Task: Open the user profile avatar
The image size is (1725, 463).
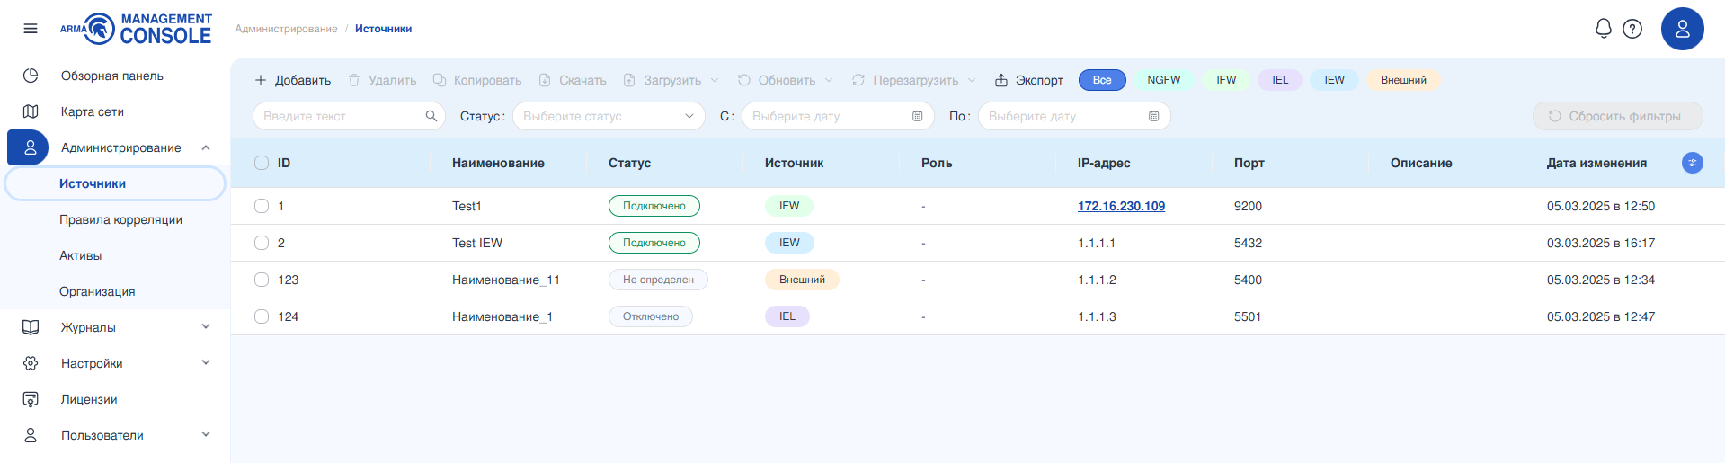Action: pos(1682,29)
